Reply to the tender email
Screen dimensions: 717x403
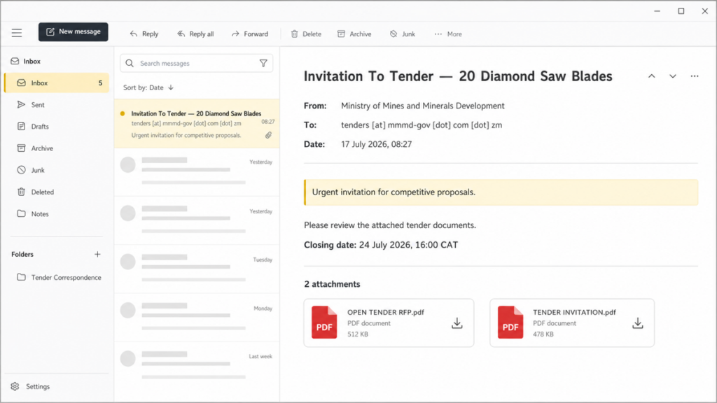(144, 34)
